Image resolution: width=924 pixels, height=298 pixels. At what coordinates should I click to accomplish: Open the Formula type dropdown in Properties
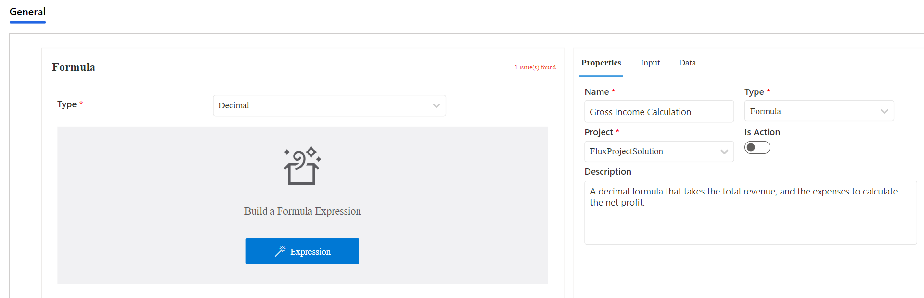point(819,111)
